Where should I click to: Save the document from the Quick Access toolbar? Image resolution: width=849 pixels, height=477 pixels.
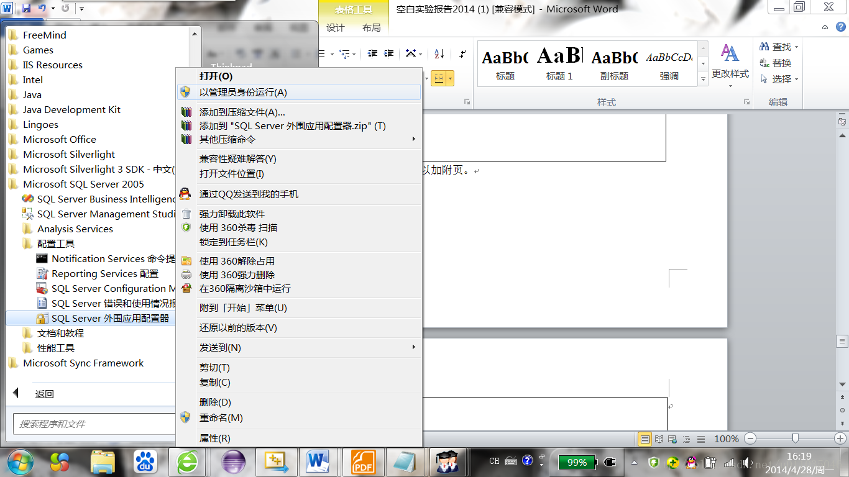pyautogui.click(x=26, y=8)
